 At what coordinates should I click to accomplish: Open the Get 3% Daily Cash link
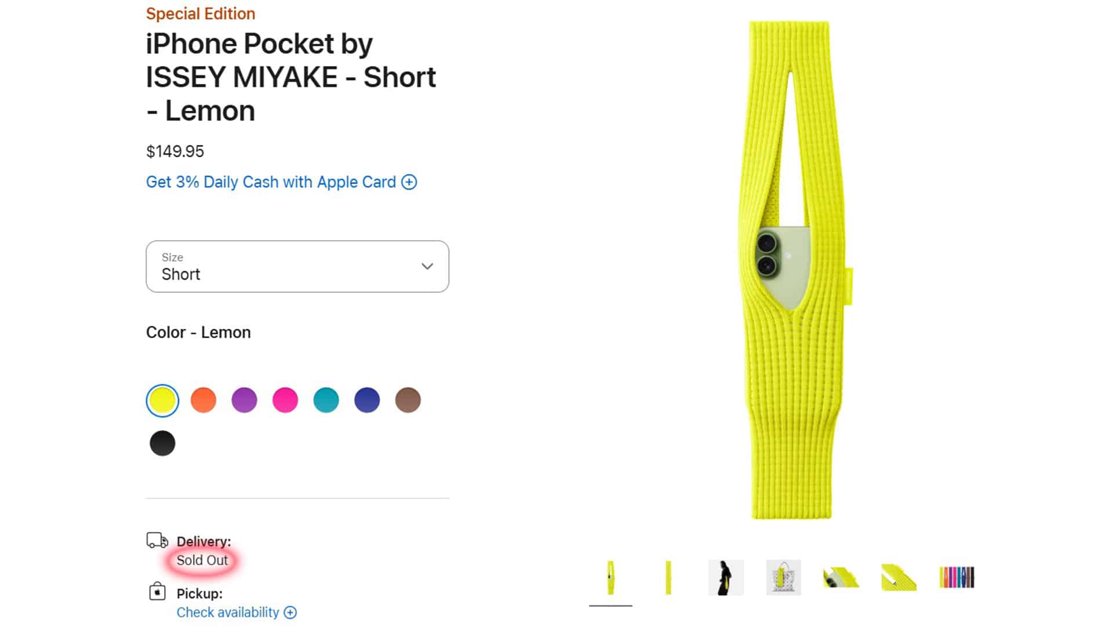(x=271, y=182)
